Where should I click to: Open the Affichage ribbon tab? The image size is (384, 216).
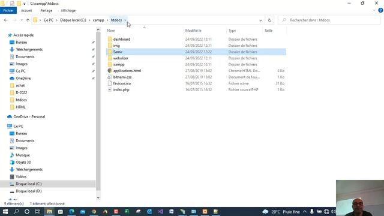click(x=68, y=11)
